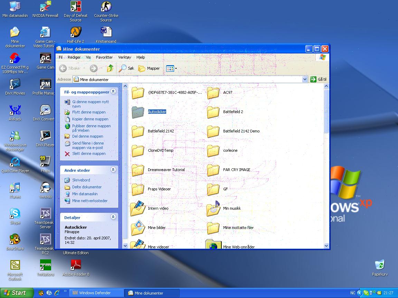
Task: Select the Mine bilder folder icon
Action: coord(138,228)
